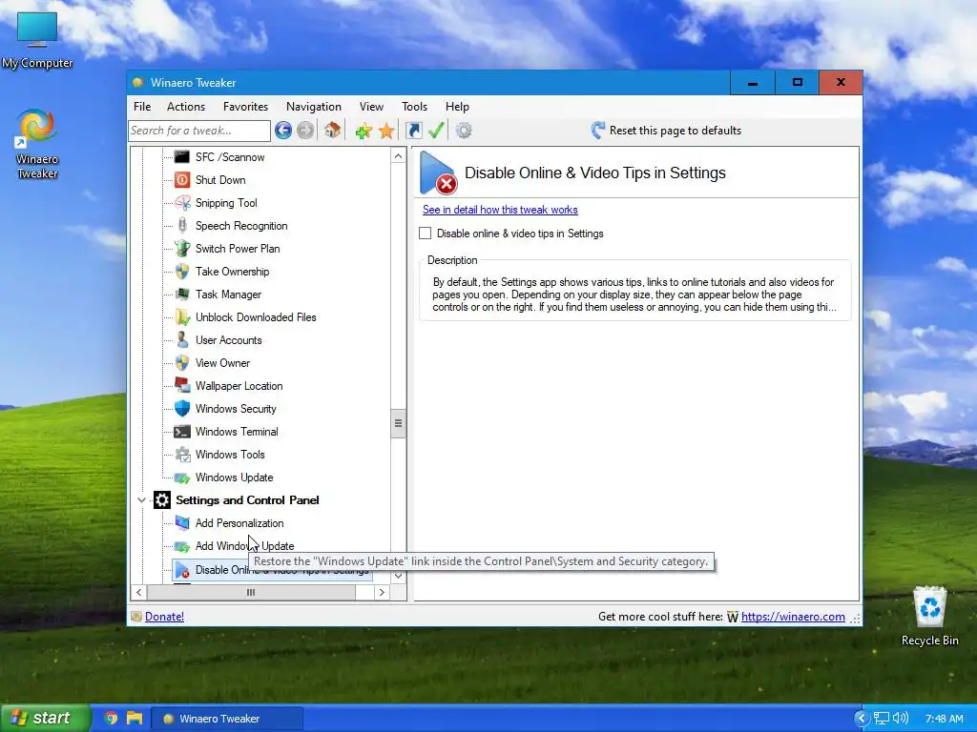This screenshot has height=732, width=977.
Task: Open the Help menu
Action: tap(457, 107)
